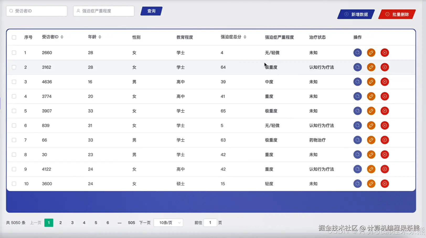426x238 pixels.
Task: Delete the row for respondent 3907
Action: pos(385,111)
